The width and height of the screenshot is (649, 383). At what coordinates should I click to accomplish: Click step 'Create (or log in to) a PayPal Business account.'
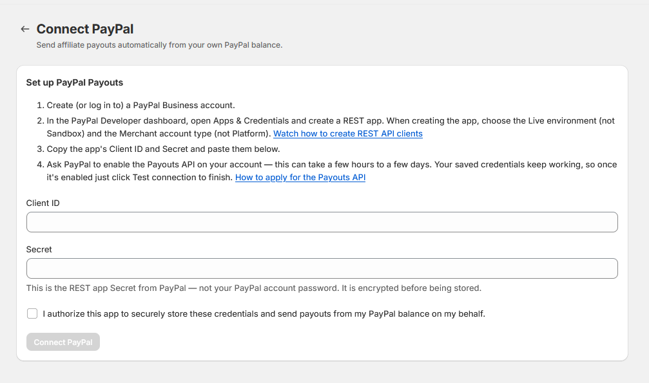(140, 105)
